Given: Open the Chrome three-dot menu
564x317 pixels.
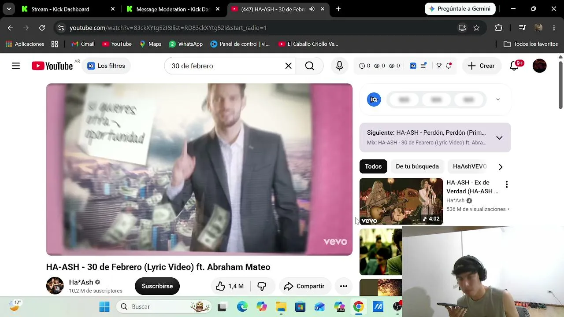Looking at the screenshot, I should (554, 28).
